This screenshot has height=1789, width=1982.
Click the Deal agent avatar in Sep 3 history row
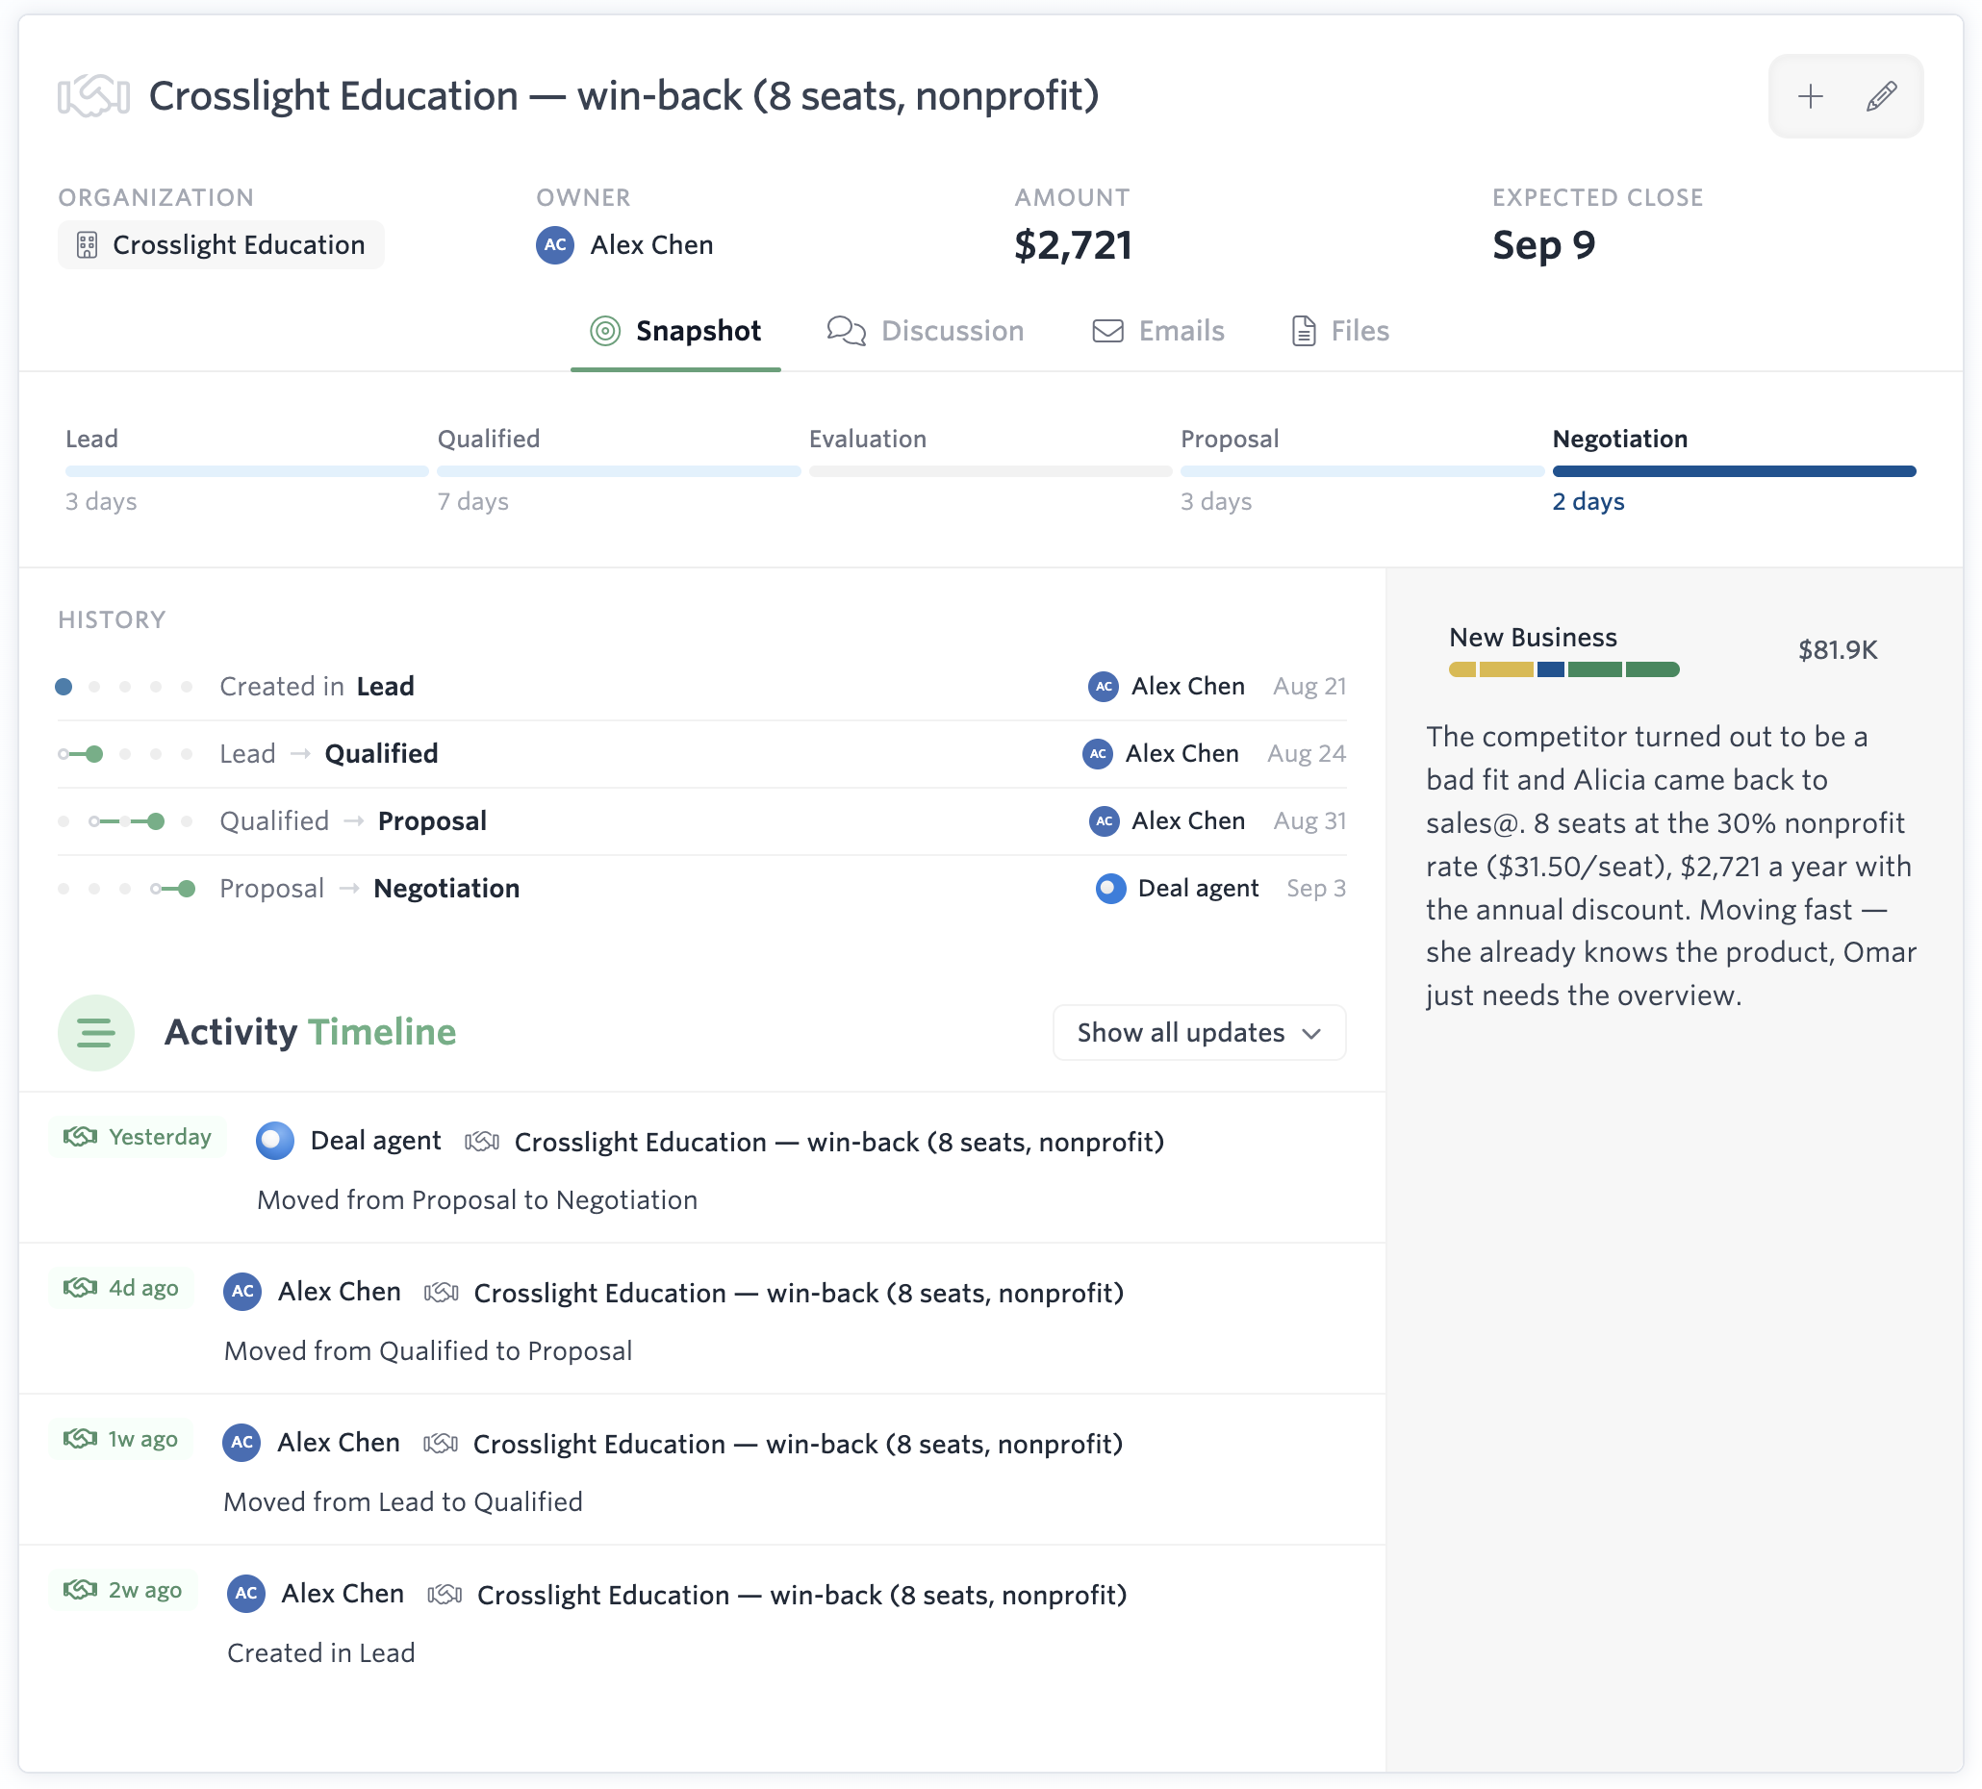click(x=1111, y=889)
